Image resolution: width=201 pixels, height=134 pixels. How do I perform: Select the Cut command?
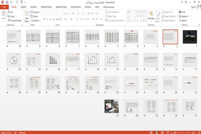(x=10, y=12)
